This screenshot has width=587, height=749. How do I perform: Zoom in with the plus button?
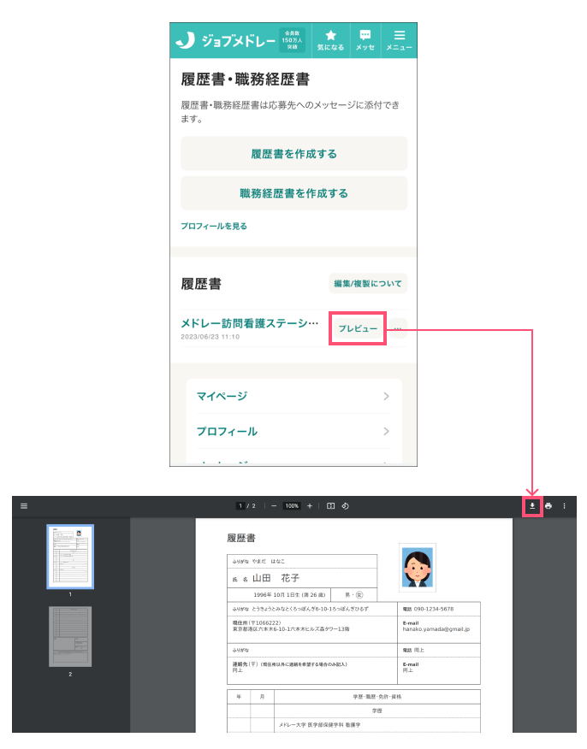pyautogui.click(x=310, y=506)
